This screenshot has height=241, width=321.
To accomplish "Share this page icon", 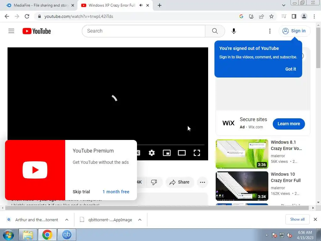I will tap(261, 16).
